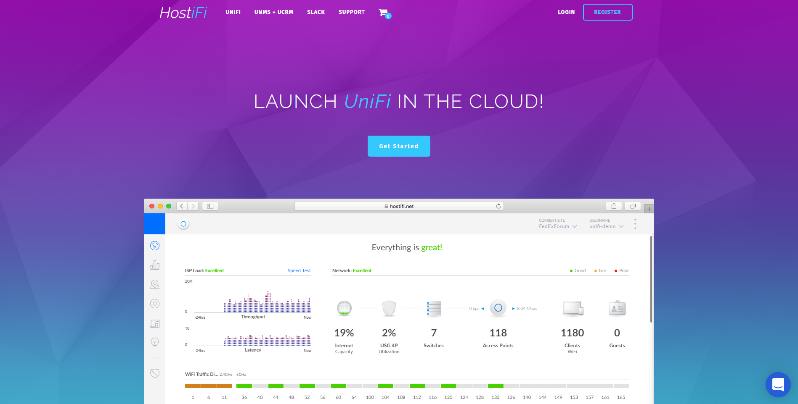This screenshot has height=404, width=798.
Task: Click the 8.04 Mbps rate label
Action: coord(527,309)
